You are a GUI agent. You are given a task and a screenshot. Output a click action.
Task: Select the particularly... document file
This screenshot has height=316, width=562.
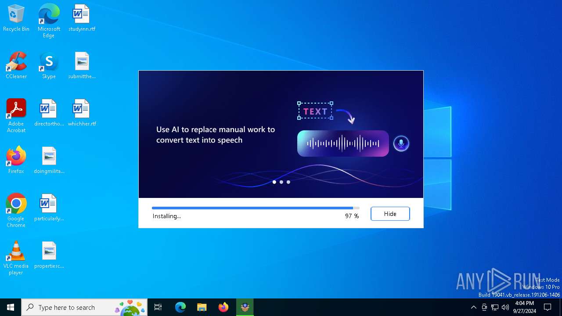(x=49, y=208)
